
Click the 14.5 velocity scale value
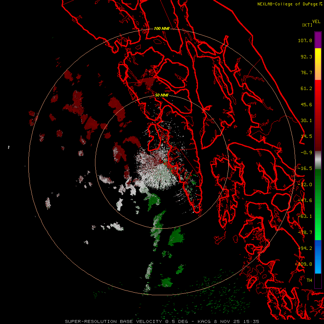pos(306,136)
